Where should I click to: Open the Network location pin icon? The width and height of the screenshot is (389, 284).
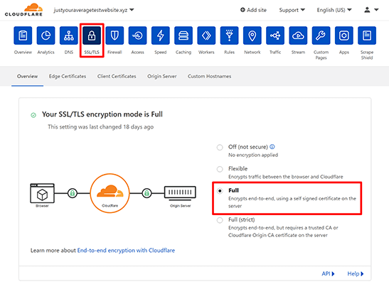pos(252,35)
